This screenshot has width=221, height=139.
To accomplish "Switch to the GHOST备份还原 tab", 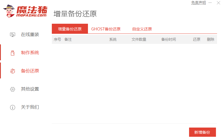I will tap(106, 29).
